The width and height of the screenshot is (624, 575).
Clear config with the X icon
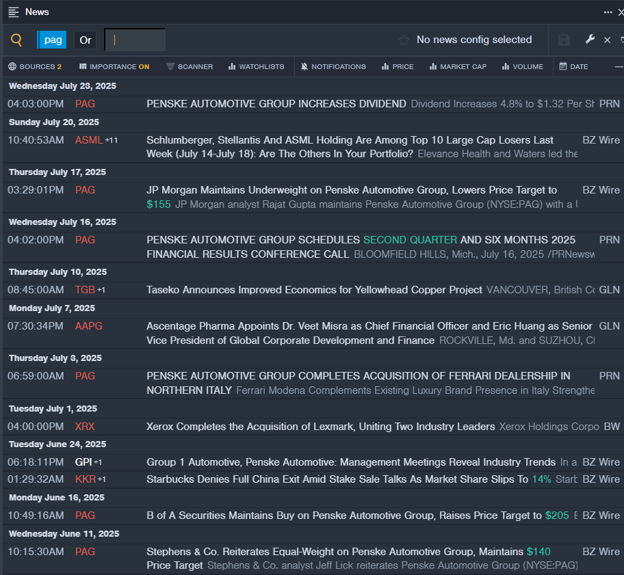(x=608, y=40)
